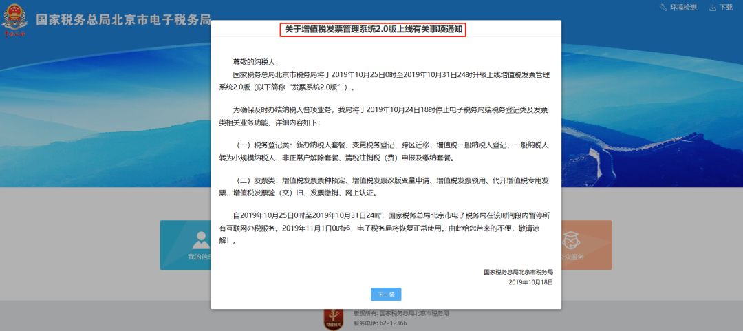Click the wrench icon beside 环境检测
The height and width of the screenshot is (331, 743).
coord(663,8)
